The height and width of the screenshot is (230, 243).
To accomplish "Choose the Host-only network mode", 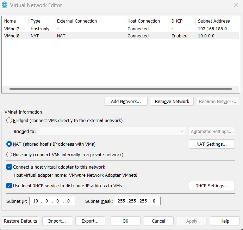I will click(10, 155).
